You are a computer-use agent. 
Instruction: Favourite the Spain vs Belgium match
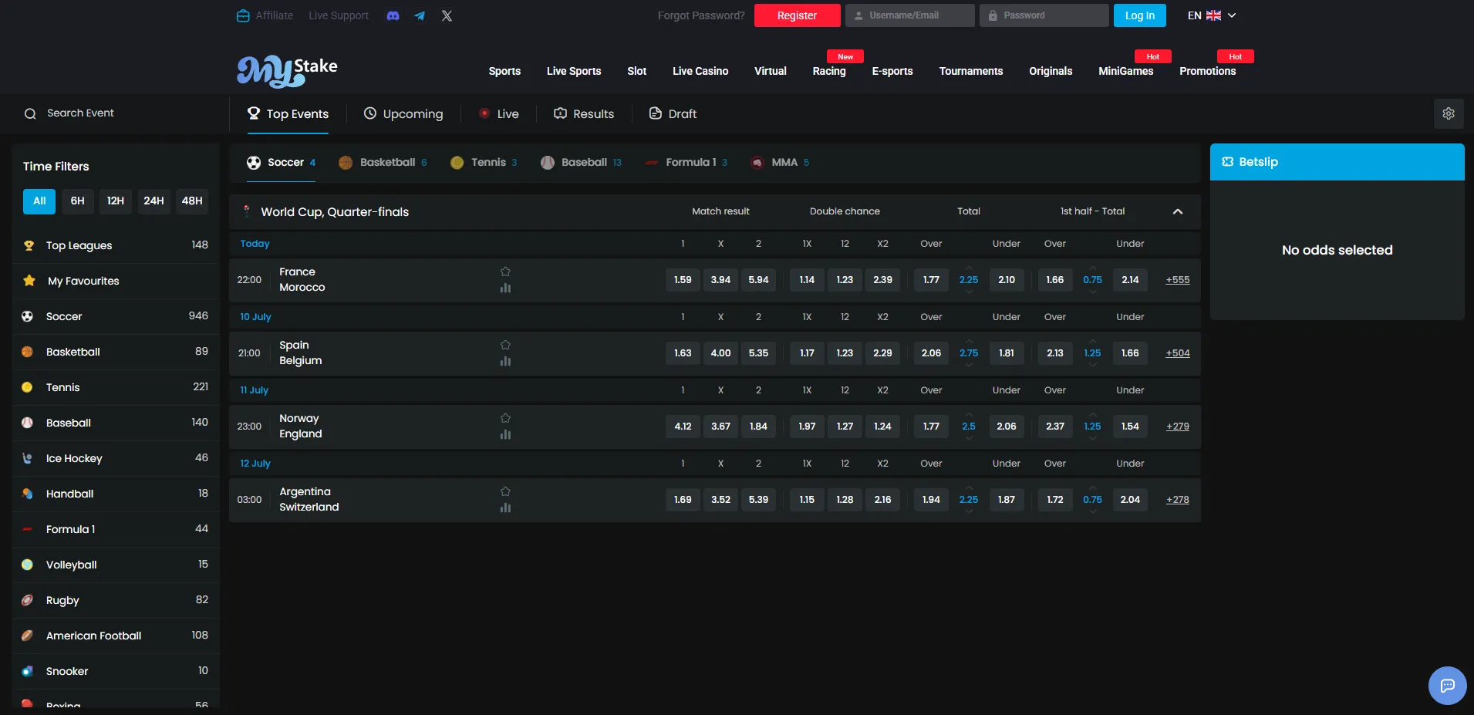coord(505,345)
